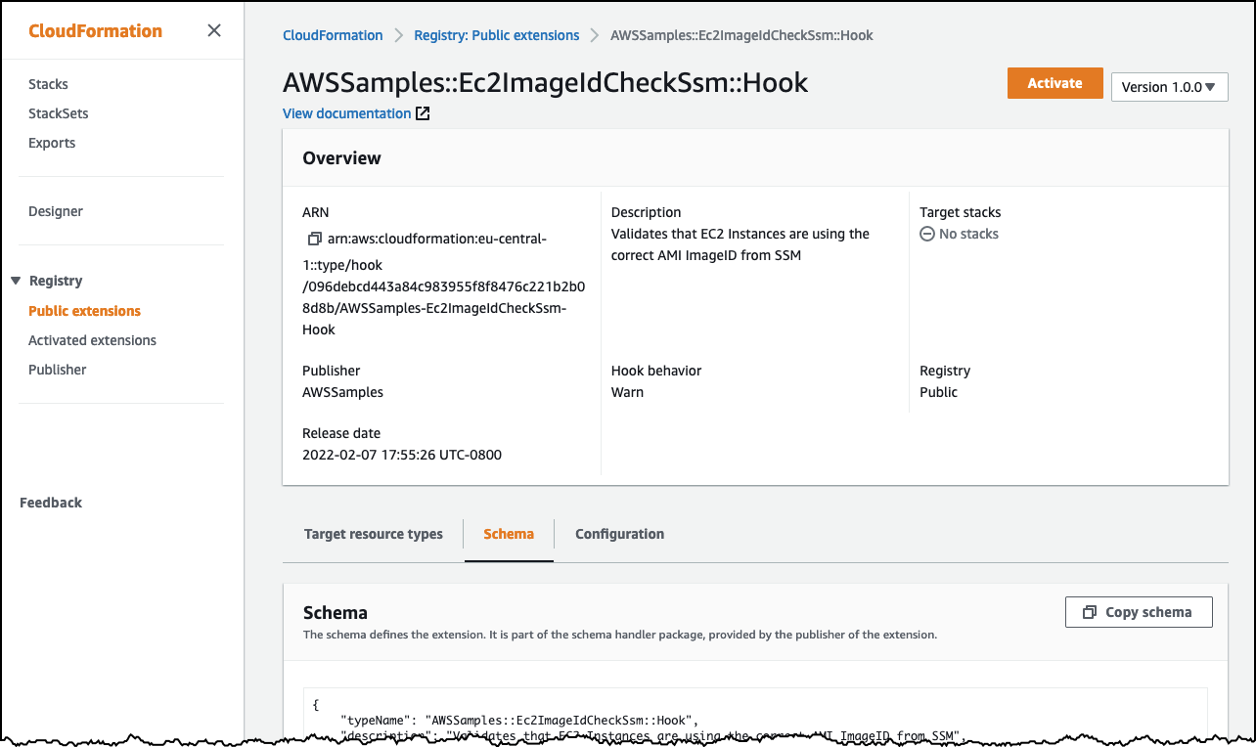The height and width of the screenshot is (747, 1256).
Task: Copy the ARN using the copy icon
Action: pos(314,239)
